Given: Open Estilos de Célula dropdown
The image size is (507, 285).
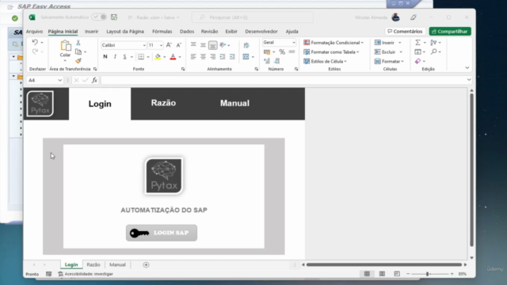Looking at the screenshot, I should click(x=326, y=61).
